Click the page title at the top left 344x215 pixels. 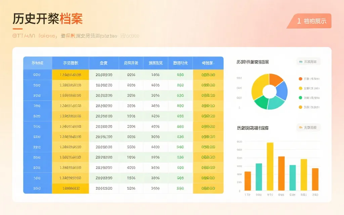pyautogui.click(x=47, y=18)
